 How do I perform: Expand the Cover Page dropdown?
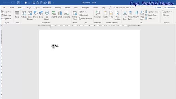coord(12,12)
